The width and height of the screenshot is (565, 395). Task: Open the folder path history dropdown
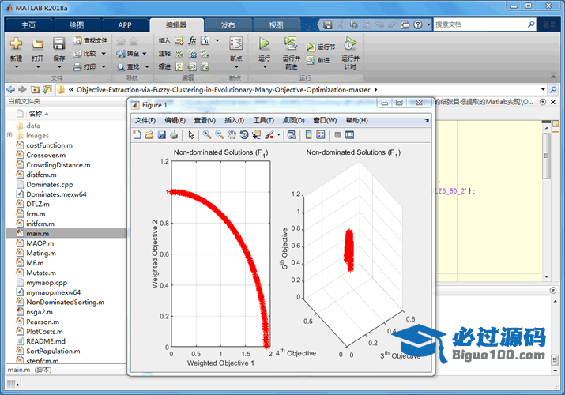pyautogui.click(x=543, y=89)
